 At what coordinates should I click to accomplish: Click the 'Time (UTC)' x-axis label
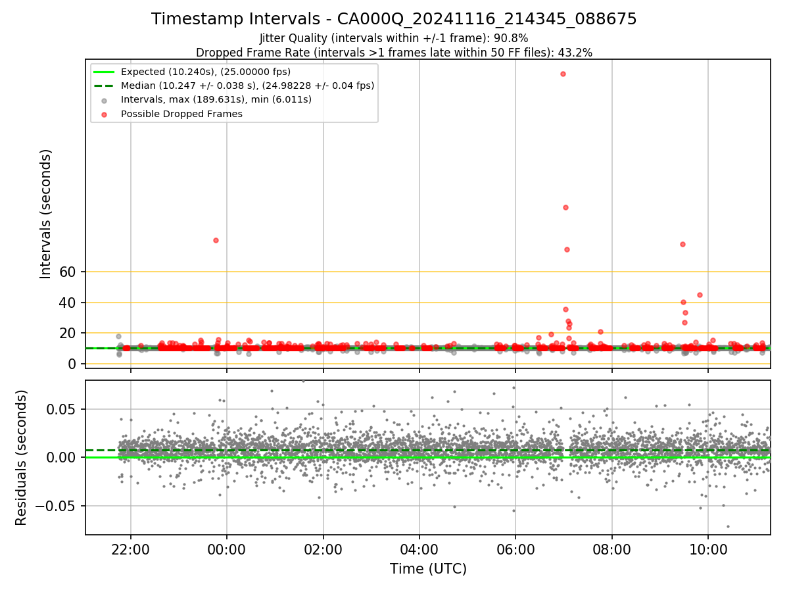pyautogui.click(x=428, y=569)
